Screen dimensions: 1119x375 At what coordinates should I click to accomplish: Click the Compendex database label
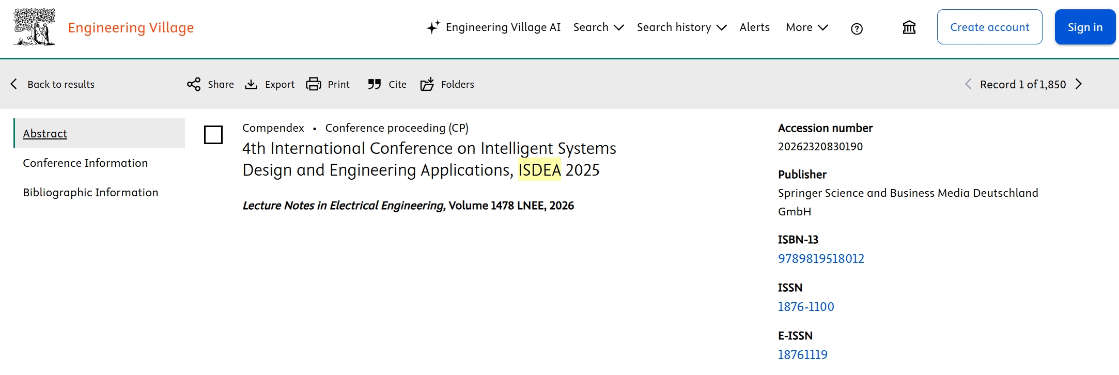(273, 128)
